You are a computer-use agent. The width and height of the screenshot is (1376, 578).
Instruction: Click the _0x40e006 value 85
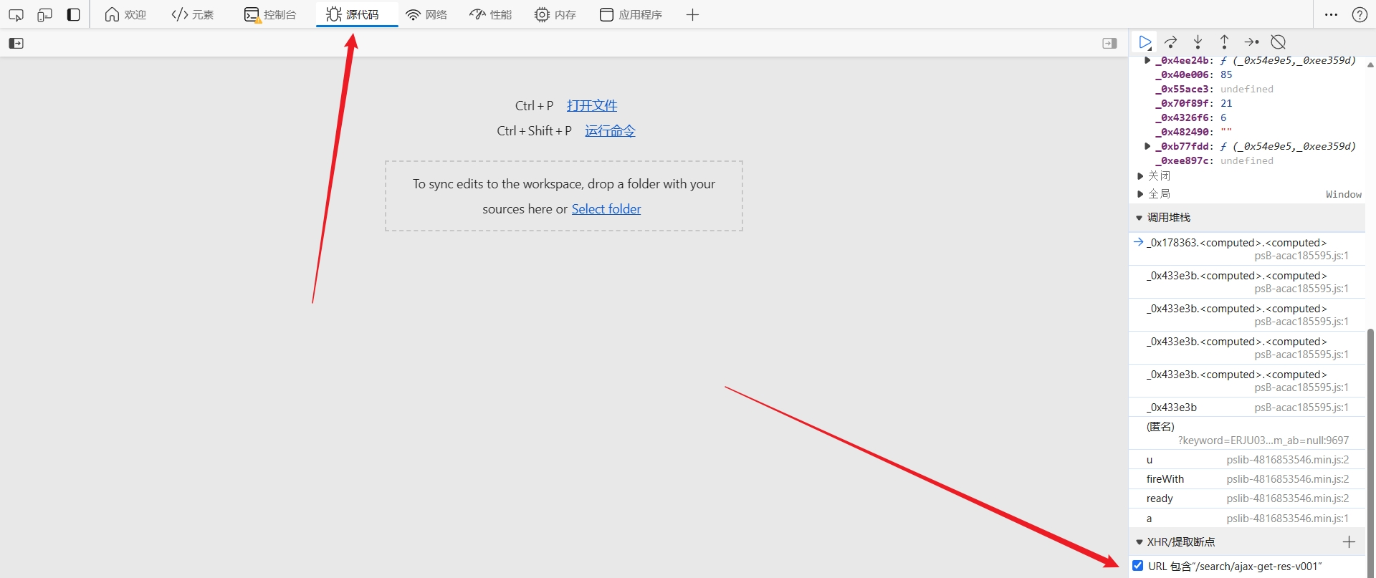(x=1226, y=74)
